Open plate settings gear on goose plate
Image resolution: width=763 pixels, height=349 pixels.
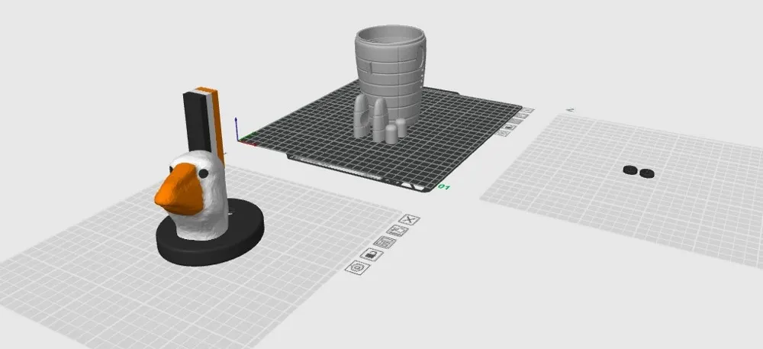(356, 267)
